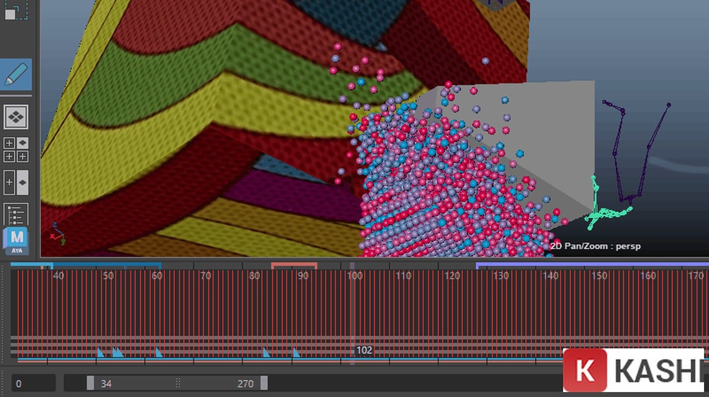Click the XYZ axis gizmo in viewport
This screenshot has height=397, width=709.
coord(58,233)
